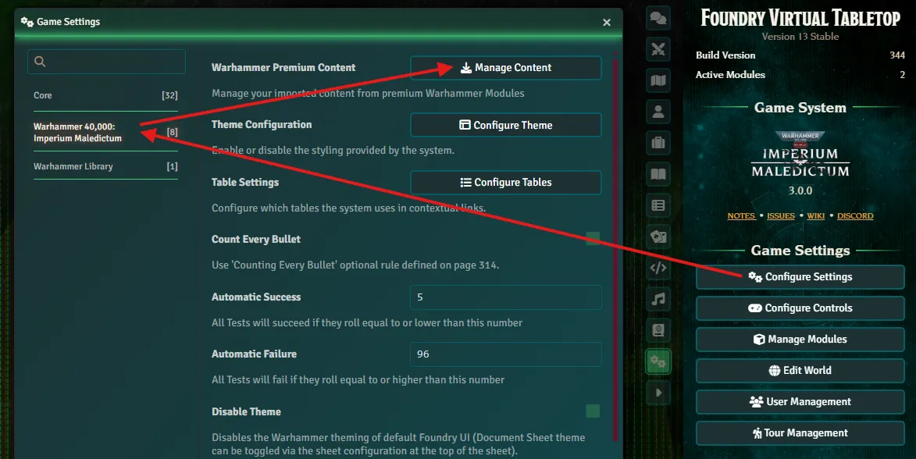This screenshot has height=459, width=916.
Task: Edit the Automatic Success value field
Action: [506, 297]
